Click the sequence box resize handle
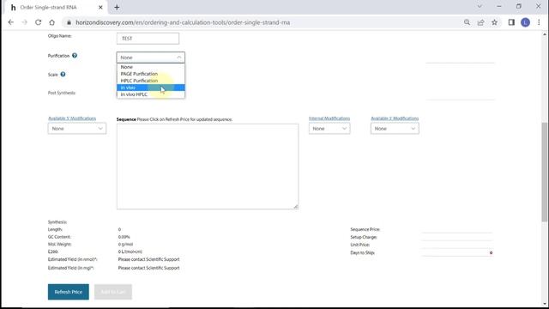This screenshot has width=549, height=309. [296, 207]
